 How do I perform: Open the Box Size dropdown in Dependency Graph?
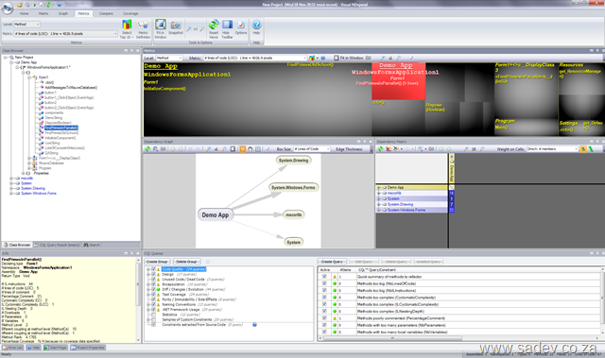(312, 149)
